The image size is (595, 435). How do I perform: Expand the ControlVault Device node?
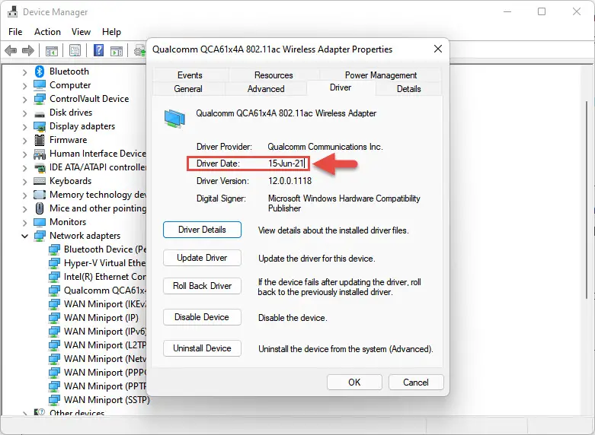point(24,100)
